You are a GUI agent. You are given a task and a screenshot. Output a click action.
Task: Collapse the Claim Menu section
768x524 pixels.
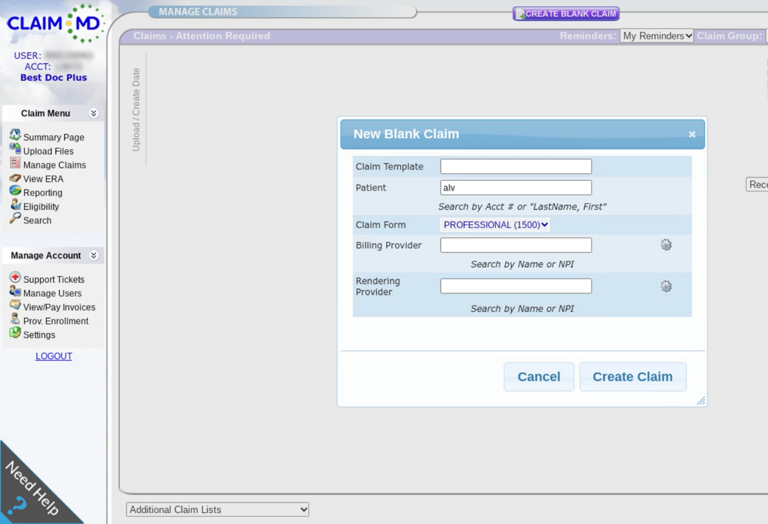[x=94, y=113]
